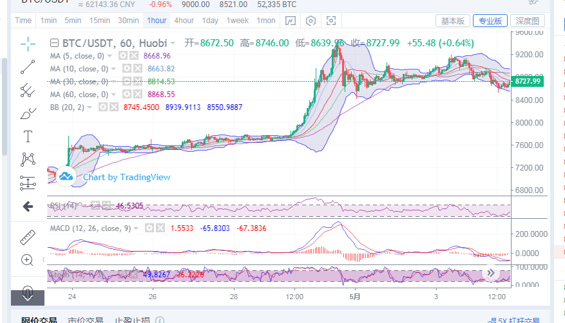
Task: Click the 8727.99 current price label
Action: (x=528, y=81)
